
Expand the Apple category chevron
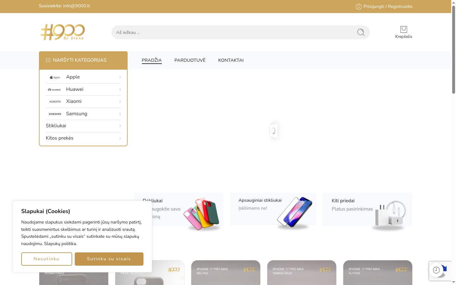coord(120,77)
